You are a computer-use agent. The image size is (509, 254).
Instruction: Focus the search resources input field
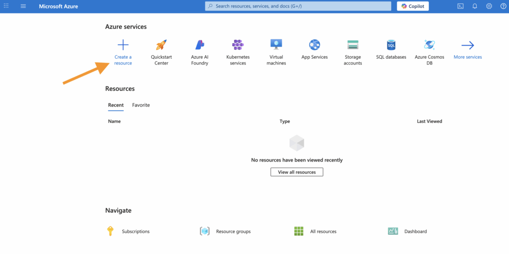pyautogui.click(x=298, y=6)
